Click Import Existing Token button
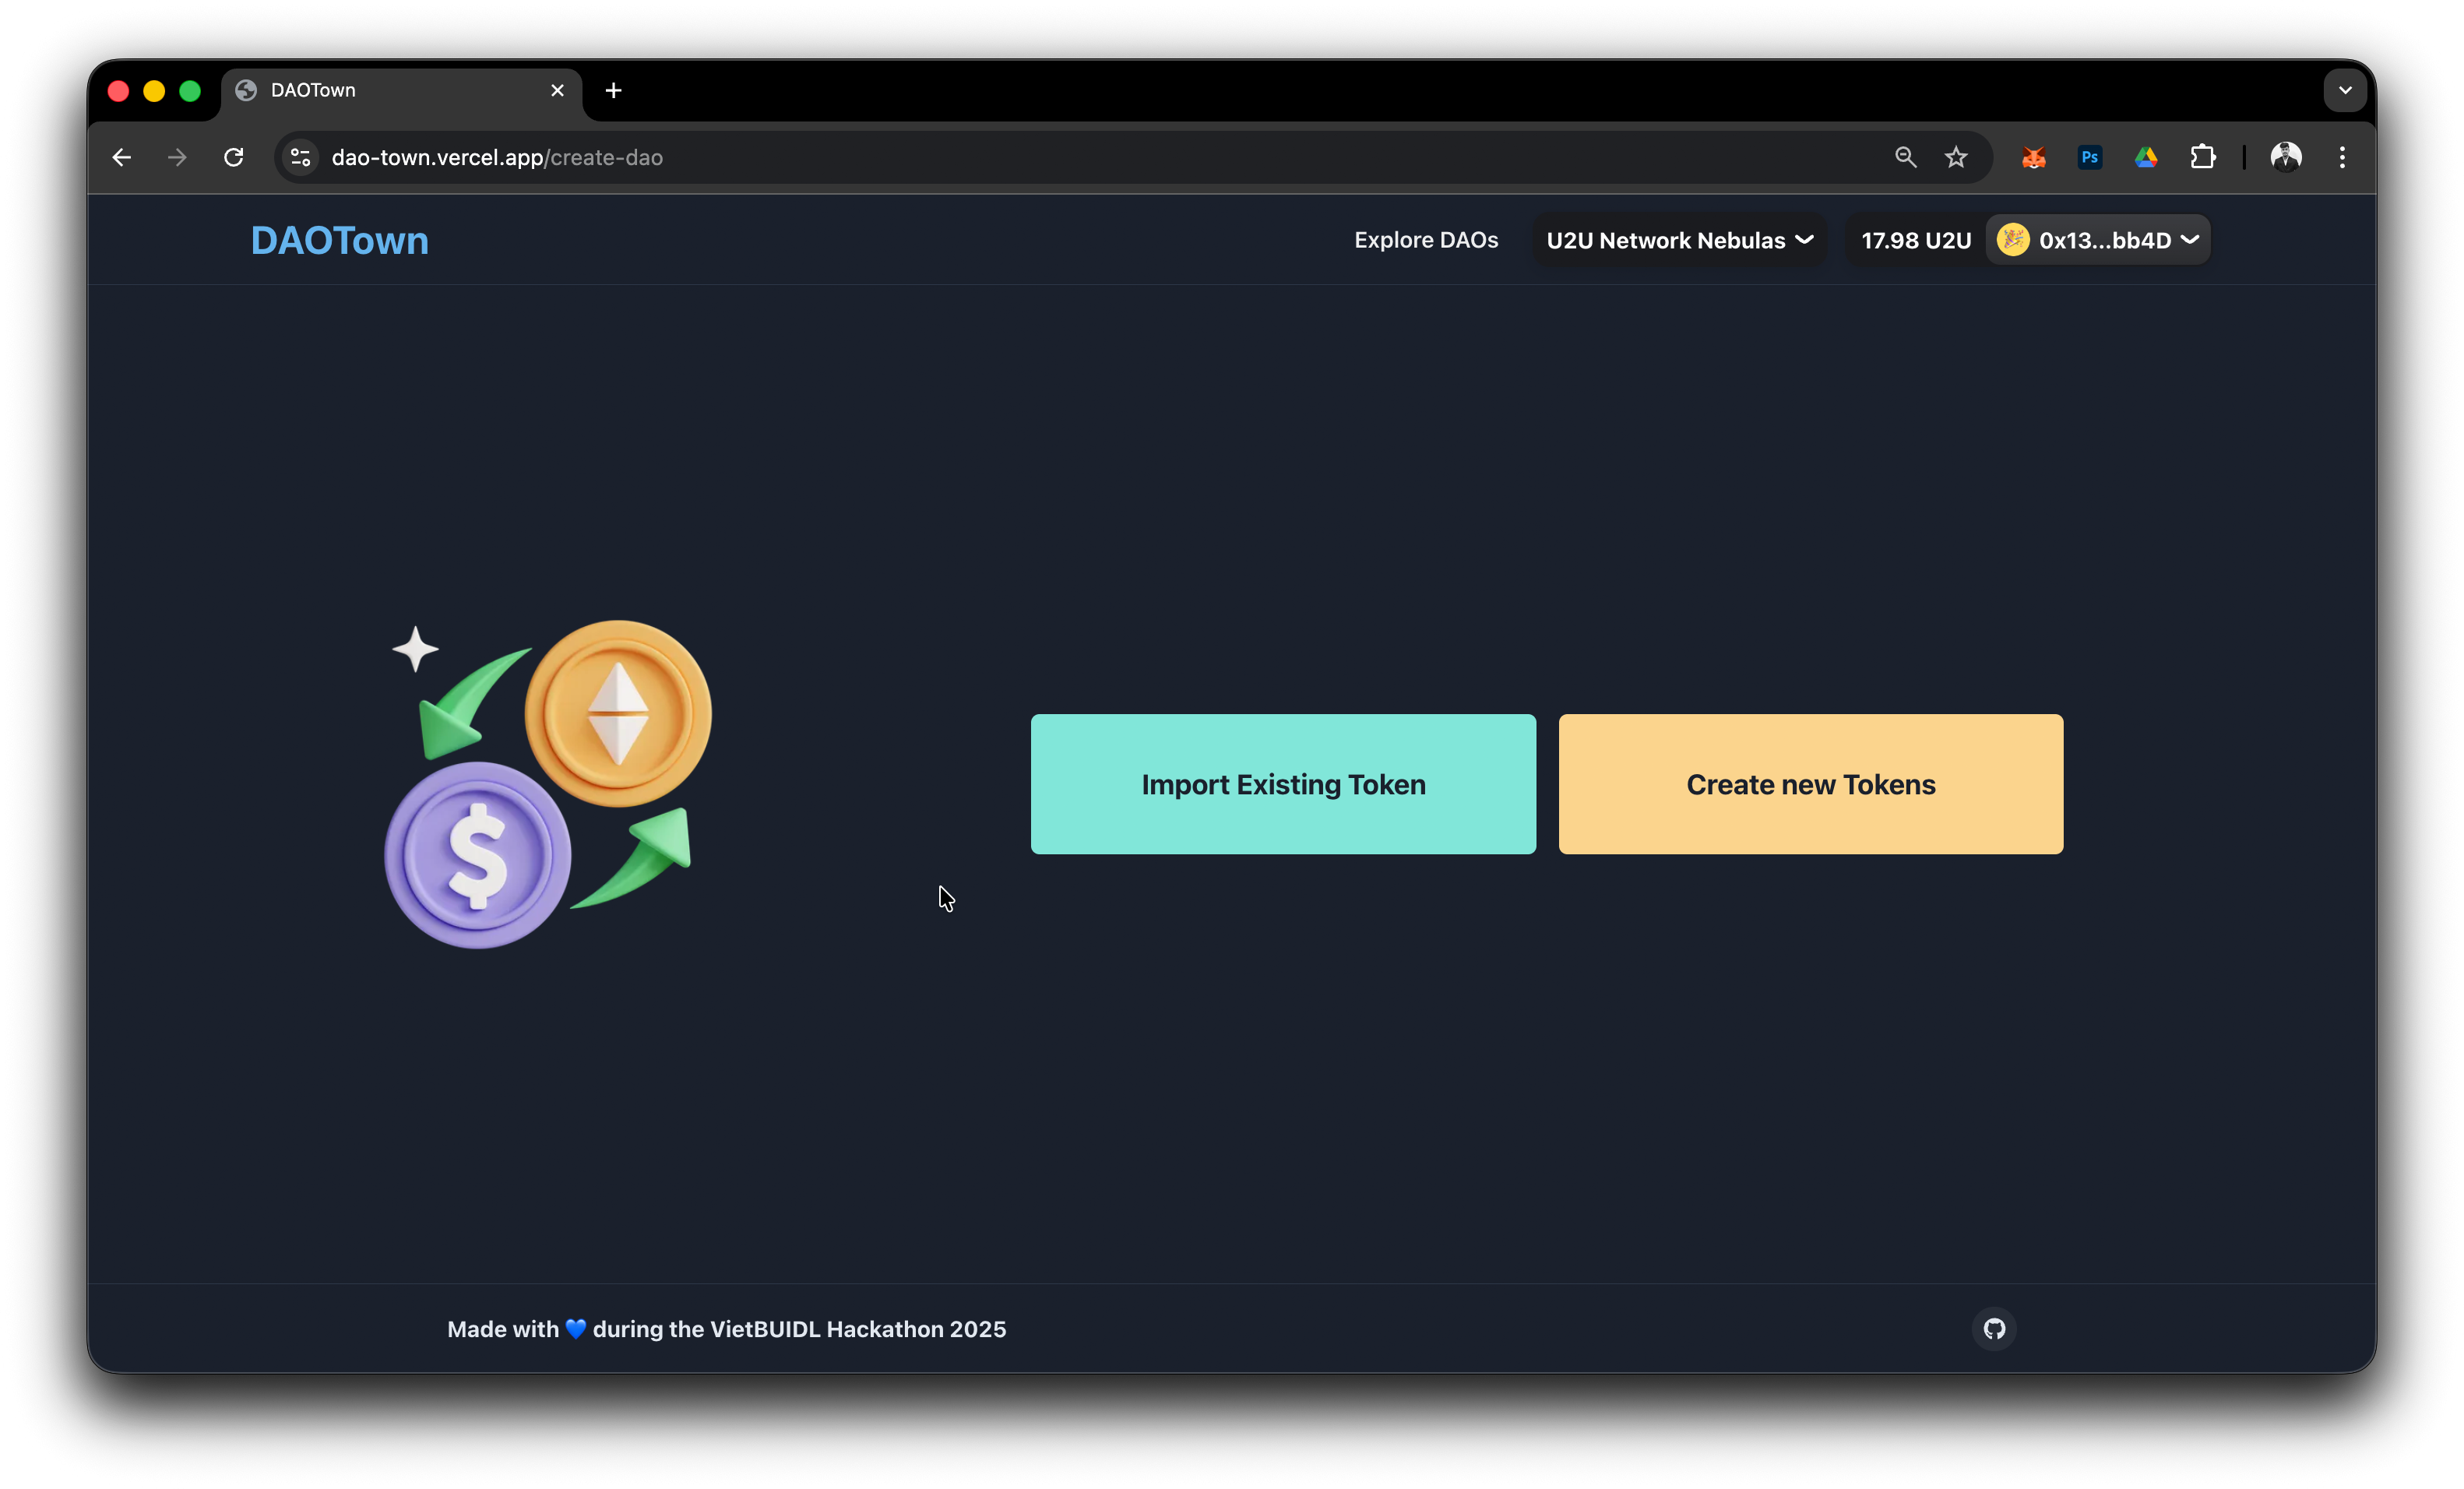2464x1489 pixels. [1283, 784]
